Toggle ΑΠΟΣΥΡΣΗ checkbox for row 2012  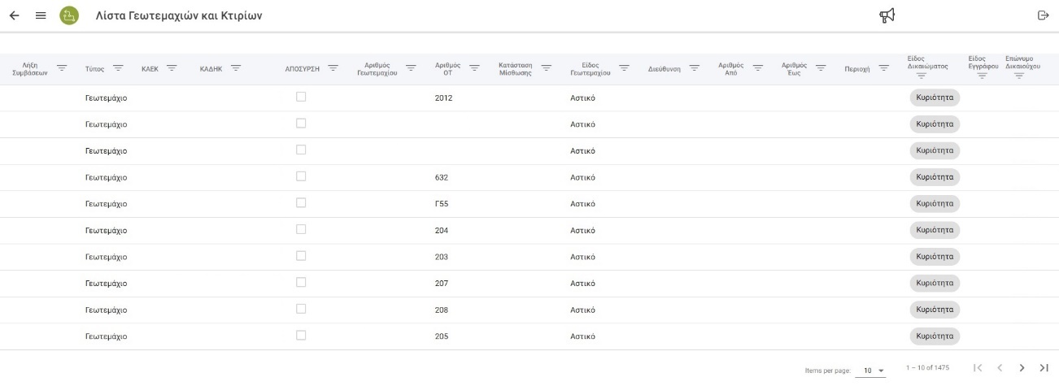pos(301,97)
